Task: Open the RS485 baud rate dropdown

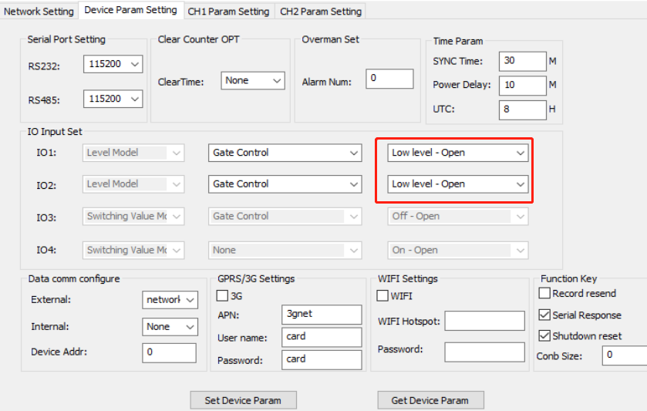Action: (x=113, y=99)
